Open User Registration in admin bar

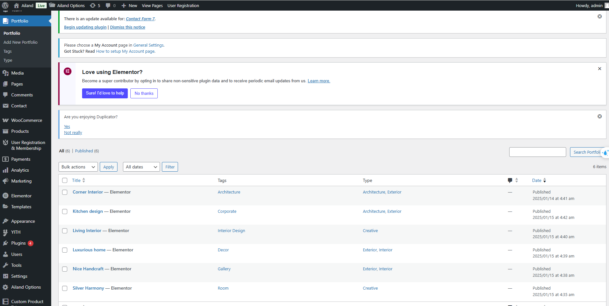click(x=183, y=5)
